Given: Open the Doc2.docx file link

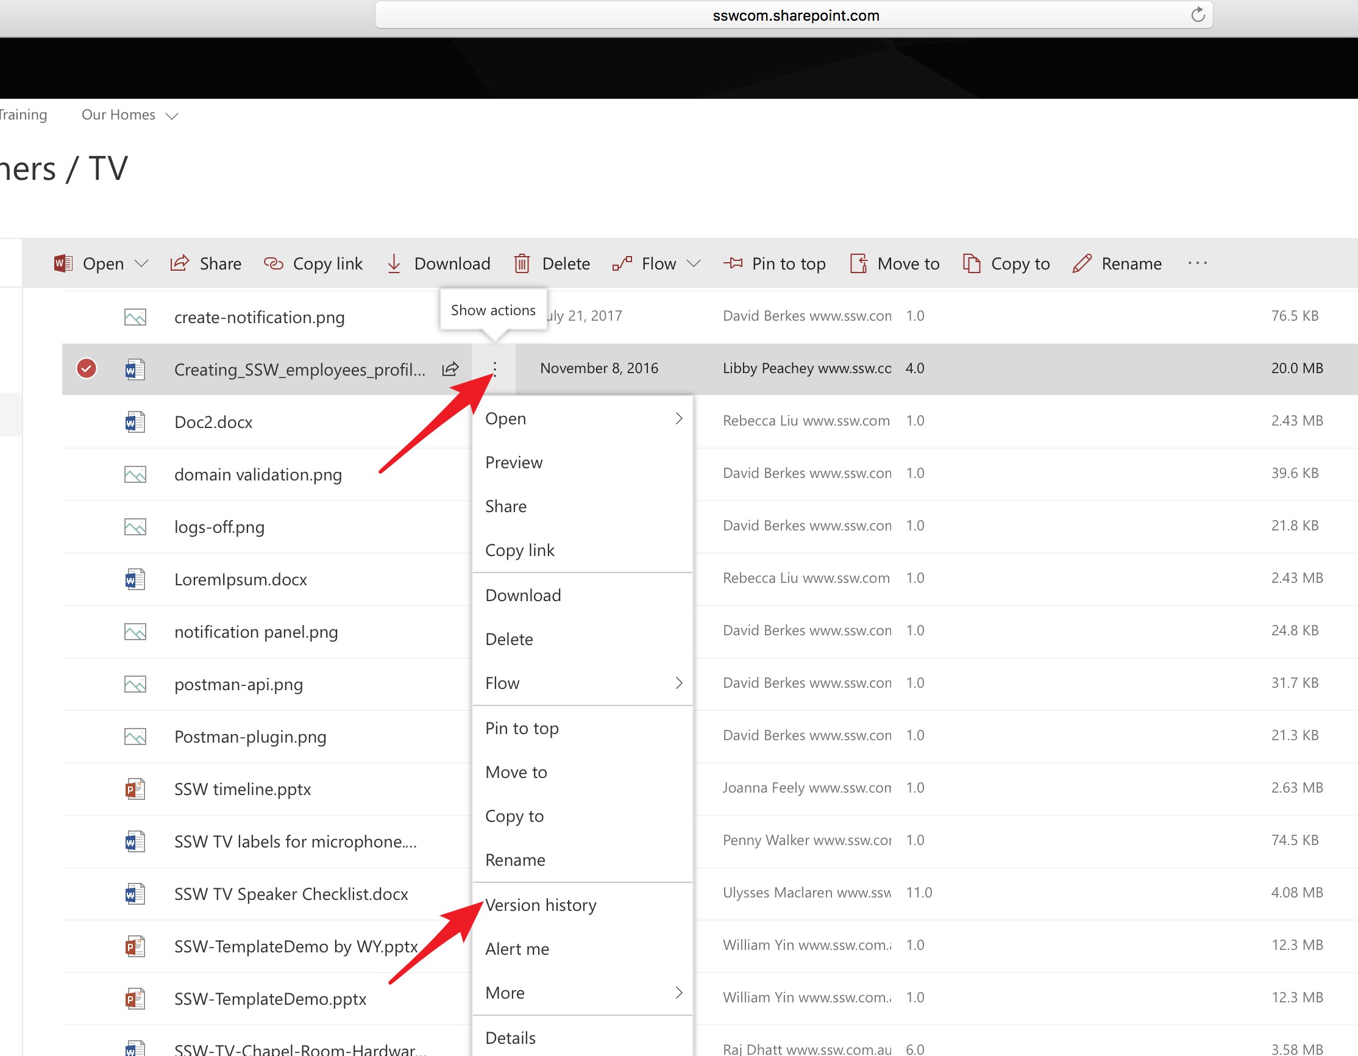Looking at the screenshot, I should point(213,423).
